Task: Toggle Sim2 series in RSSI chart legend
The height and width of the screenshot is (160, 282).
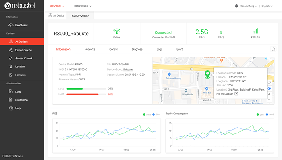Action: 156,114
